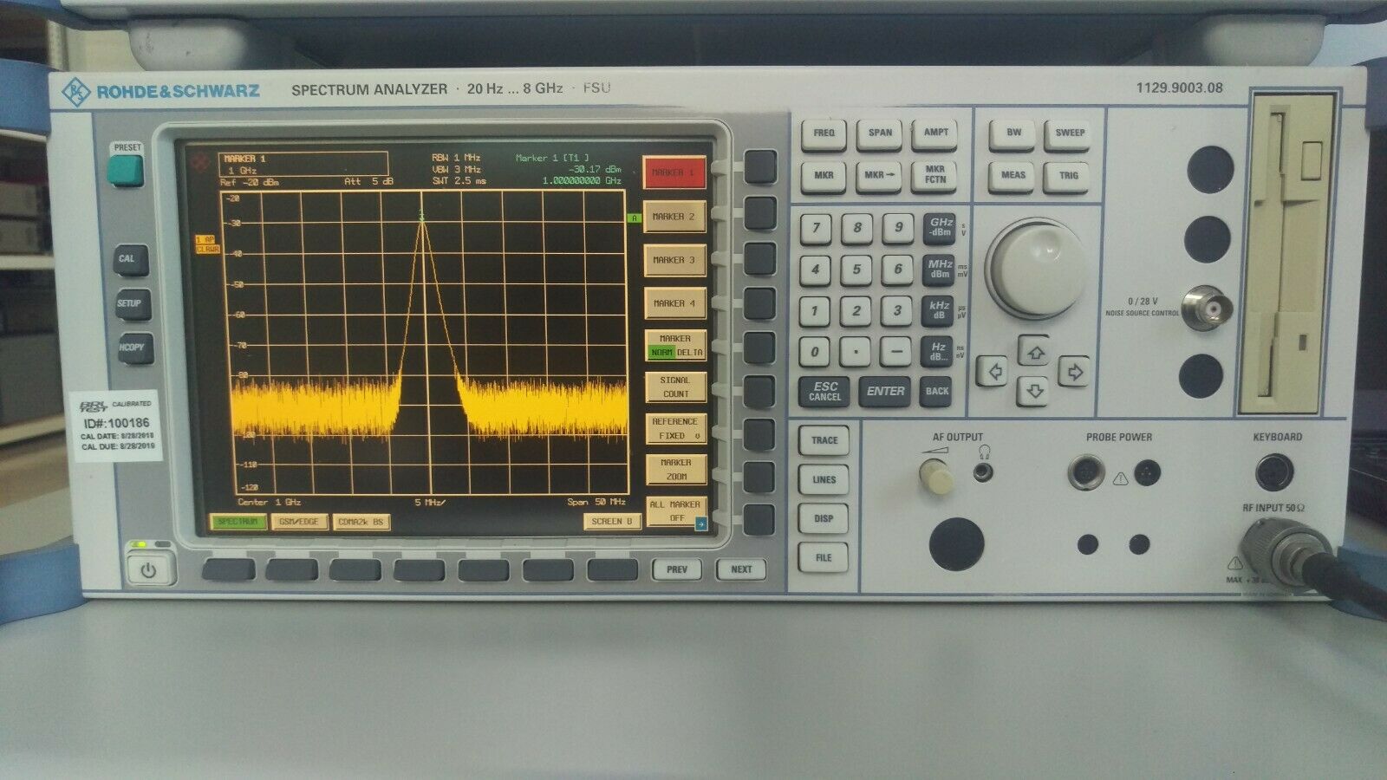
Task: Open the MKR FCTN key
Action: click(934, 175)
